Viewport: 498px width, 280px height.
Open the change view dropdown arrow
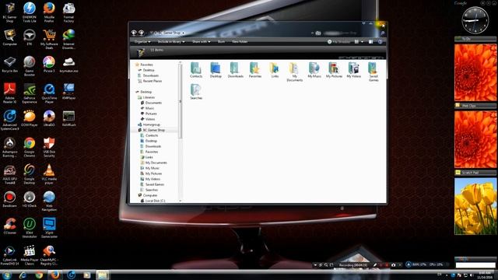[x=362, y=42]
